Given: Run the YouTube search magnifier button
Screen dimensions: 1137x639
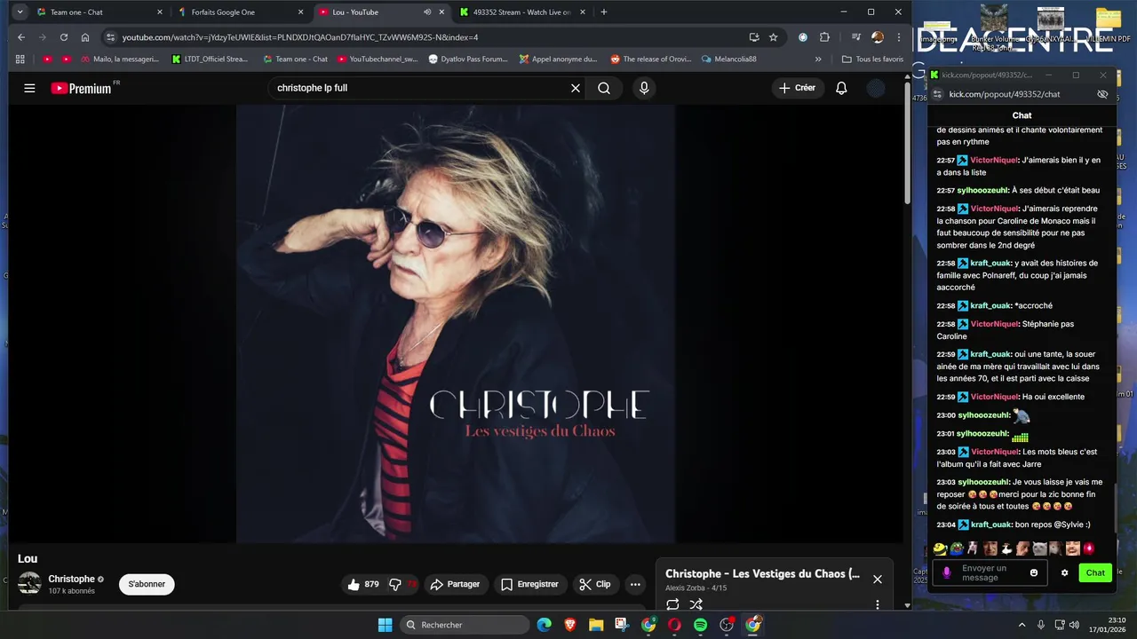Looking at the screenshot, I should coord(604,88).
